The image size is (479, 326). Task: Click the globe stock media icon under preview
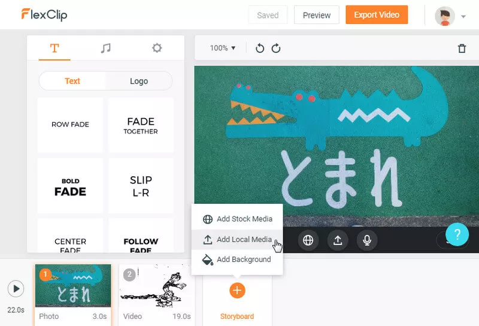[308, 240]
